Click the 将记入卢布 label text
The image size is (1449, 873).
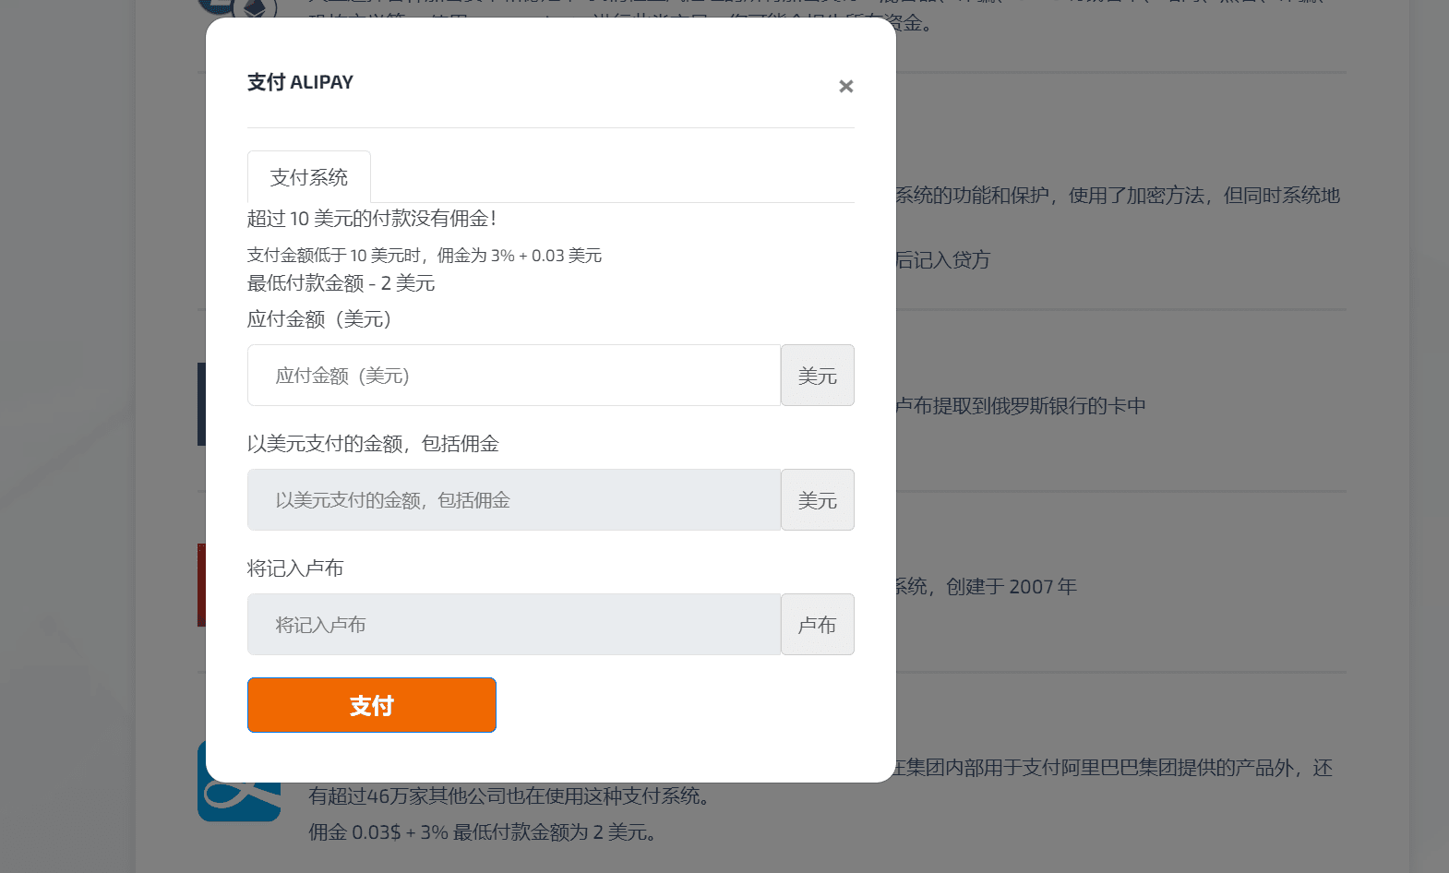pyautogui.click(x=295, y=568)
